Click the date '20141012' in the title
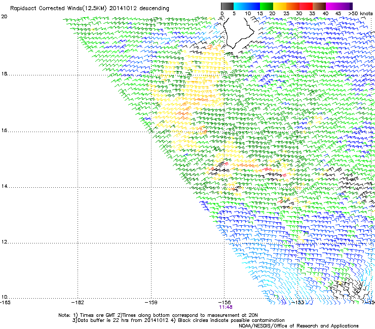Image resolution: width=375 pixels, height=329 pixels. pos(123,9)
